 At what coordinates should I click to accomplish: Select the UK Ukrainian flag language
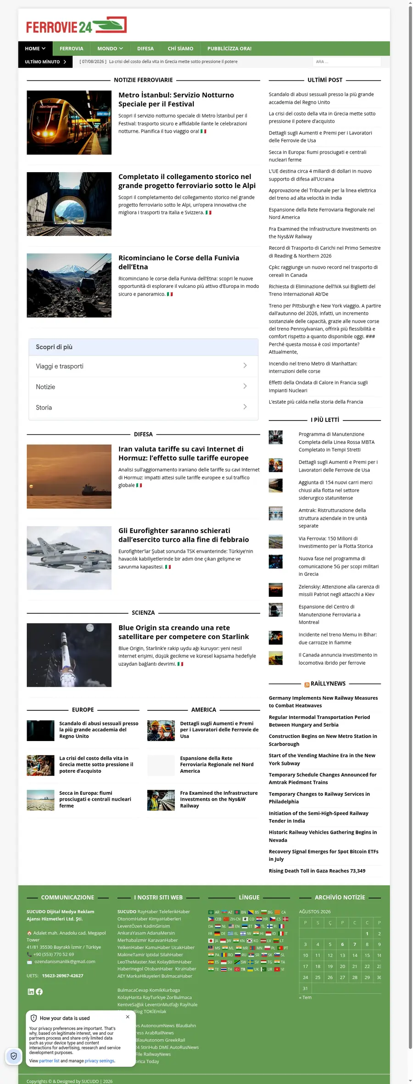[253, 969]
